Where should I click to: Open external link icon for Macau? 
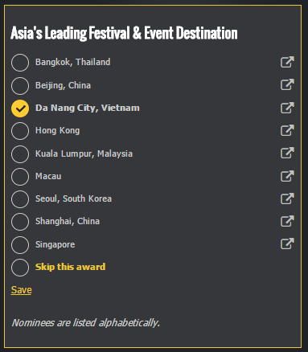click(287, 176)
